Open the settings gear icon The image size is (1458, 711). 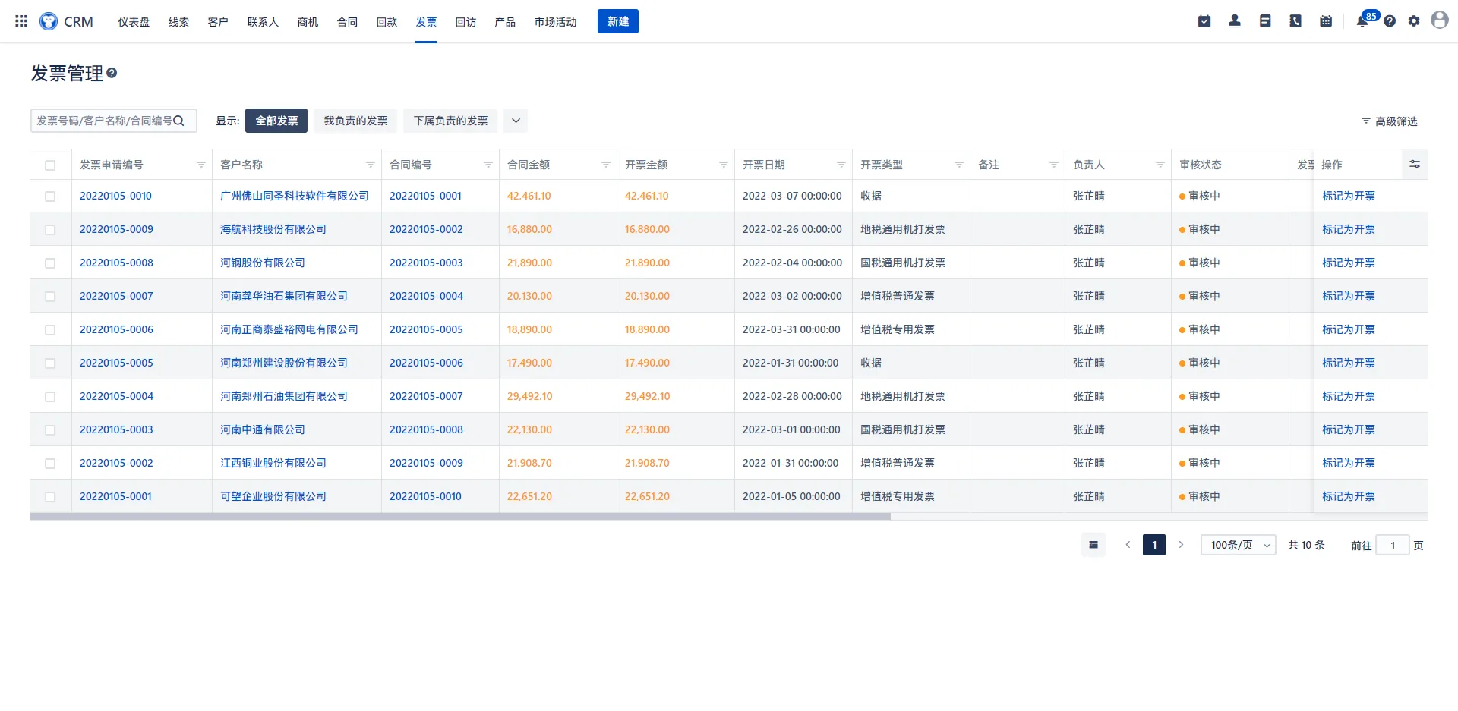(x=1414, y=21)
